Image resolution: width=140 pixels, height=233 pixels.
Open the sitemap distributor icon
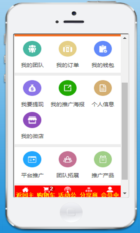pyautogui.click(x=89, y=190)
